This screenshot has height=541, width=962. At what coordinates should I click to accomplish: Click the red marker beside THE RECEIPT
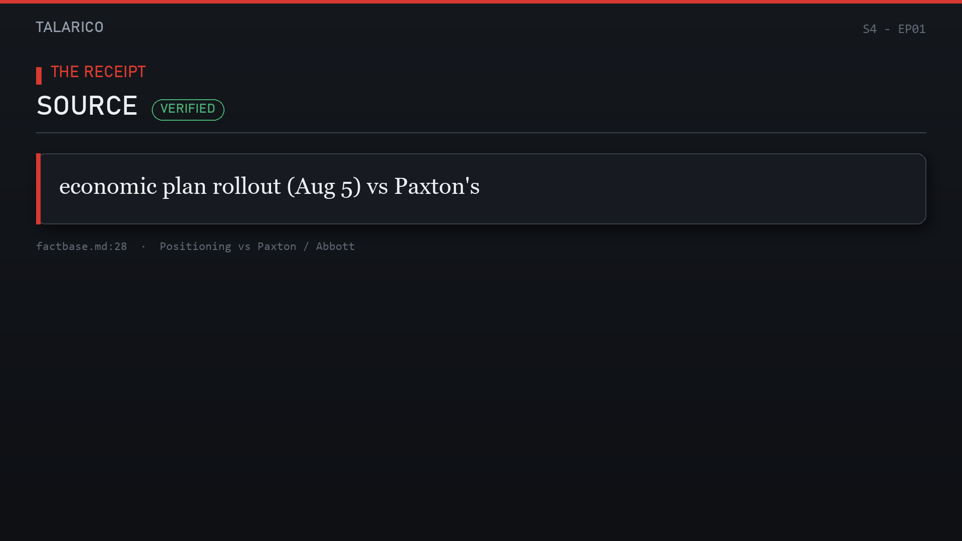tap(39, 76)
